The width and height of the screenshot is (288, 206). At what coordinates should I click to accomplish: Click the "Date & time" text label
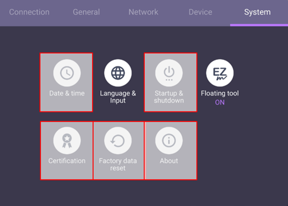click(x=67, y=94)
